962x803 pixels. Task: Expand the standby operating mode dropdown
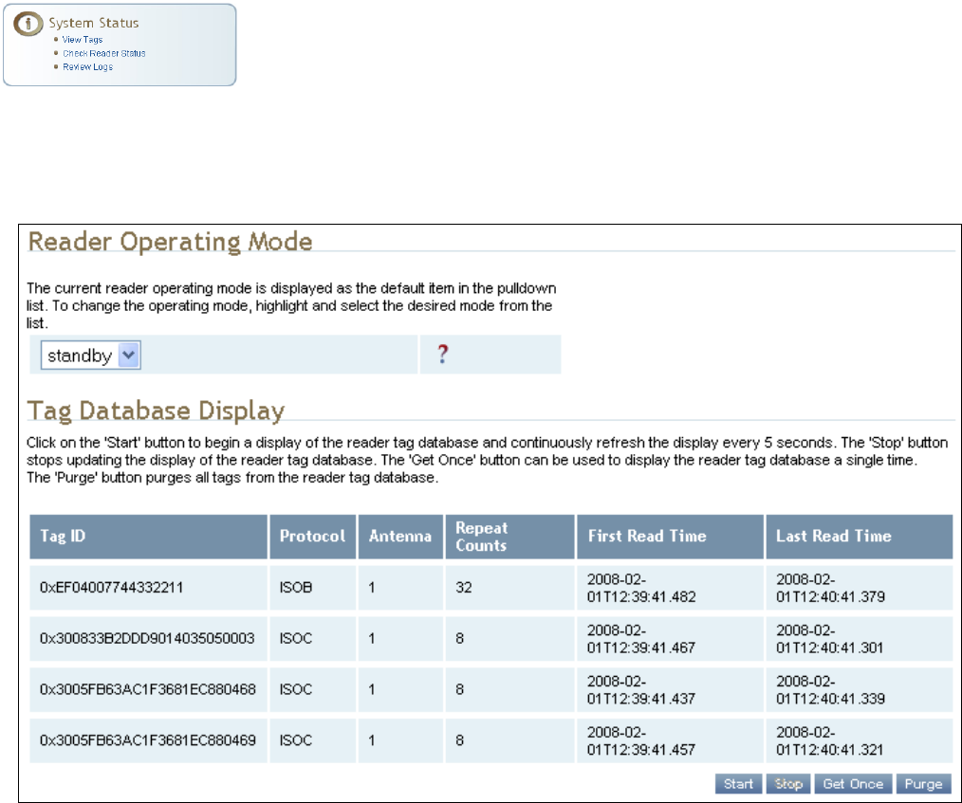91,355
